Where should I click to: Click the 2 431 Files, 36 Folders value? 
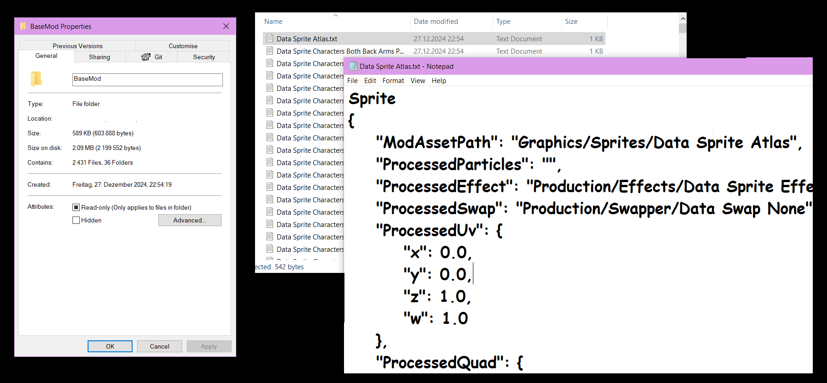point(102,162)
